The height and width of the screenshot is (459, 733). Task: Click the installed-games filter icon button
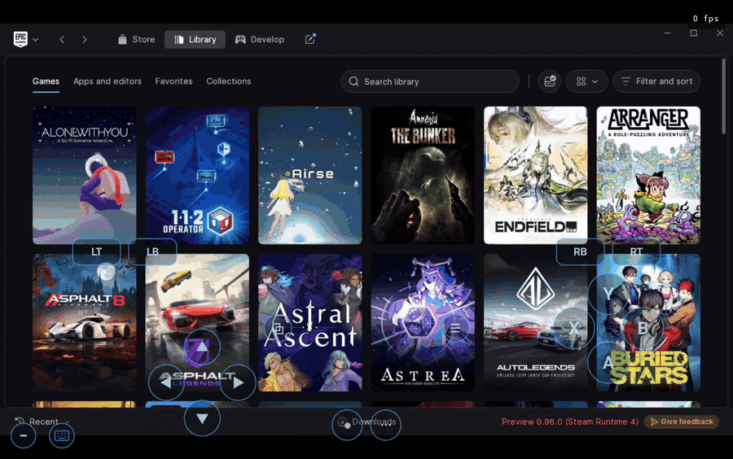[x=550, y=81]
